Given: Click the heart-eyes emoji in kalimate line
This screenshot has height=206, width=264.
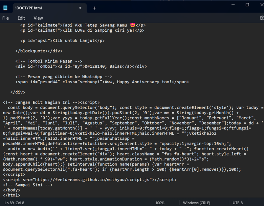Looking at the screenshot, I should [x=132, y=25].
